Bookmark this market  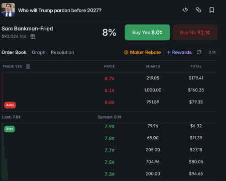point(212,10)
